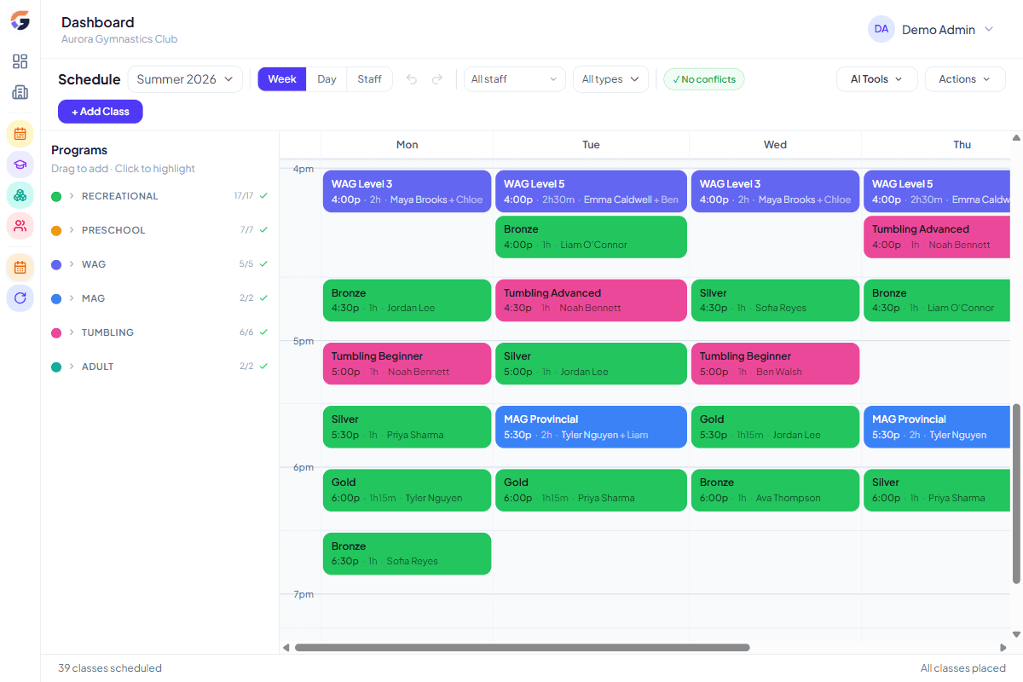The width and height of the screenshot is (1023, 682).
Task: Click the Tue column header
Action: click(591, 145)
